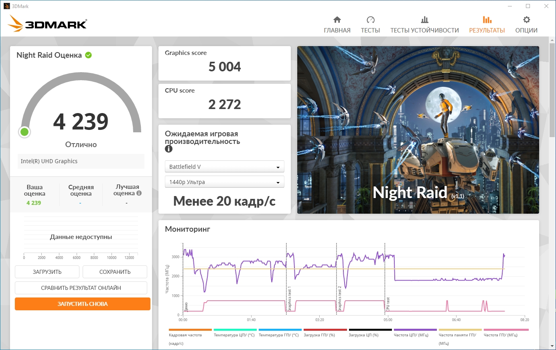
Task: Open the 1440p Ультра resolution dropdown
Action: point(224,182)
